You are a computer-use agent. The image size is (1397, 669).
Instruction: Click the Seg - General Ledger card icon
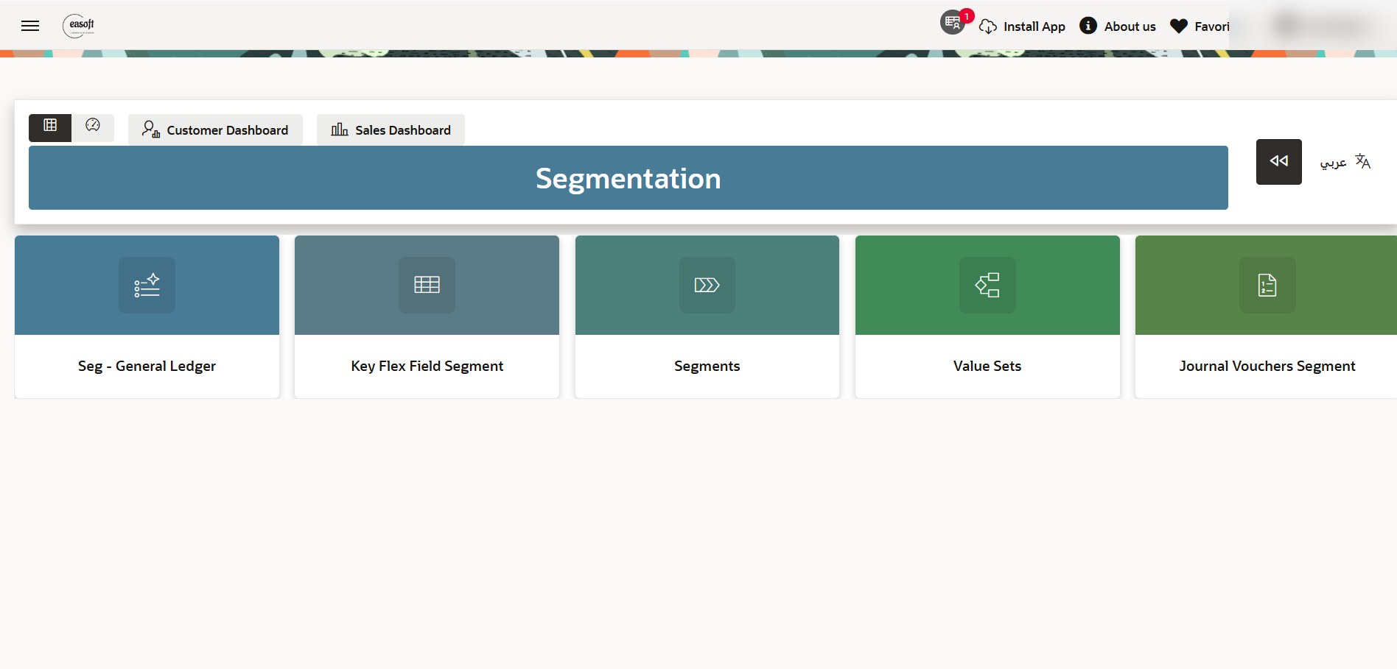(x=147, y=285)
